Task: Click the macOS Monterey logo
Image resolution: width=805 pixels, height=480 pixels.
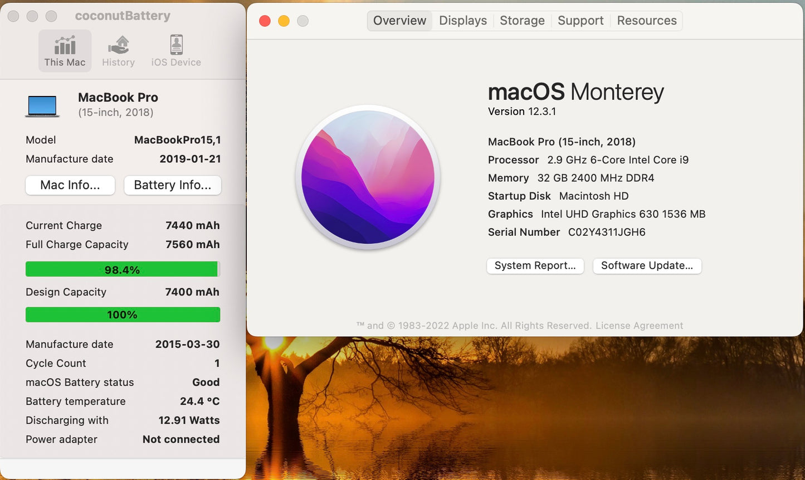Action: point(368,177)
